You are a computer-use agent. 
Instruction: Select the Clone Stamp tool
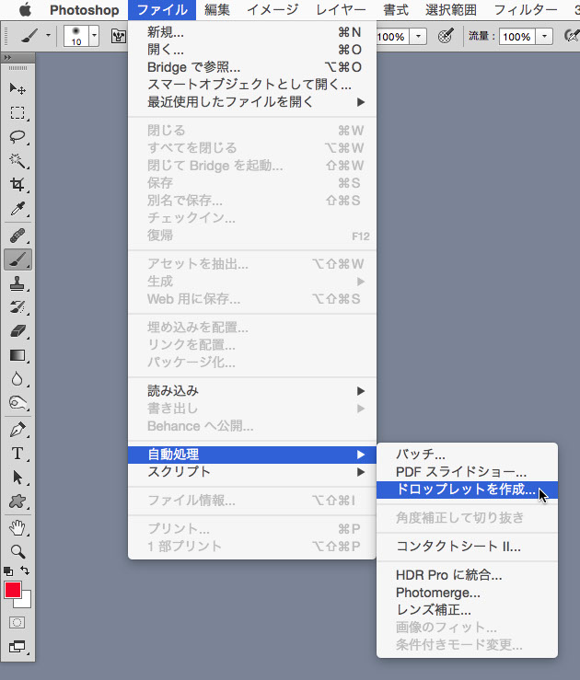17,283
